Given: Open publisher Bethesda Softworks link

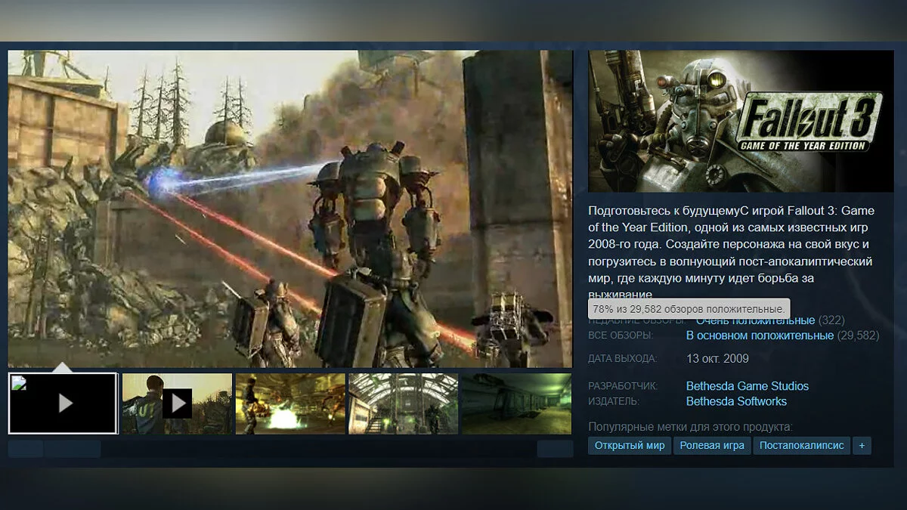Looking at the screenshot, I should [736, 401].
